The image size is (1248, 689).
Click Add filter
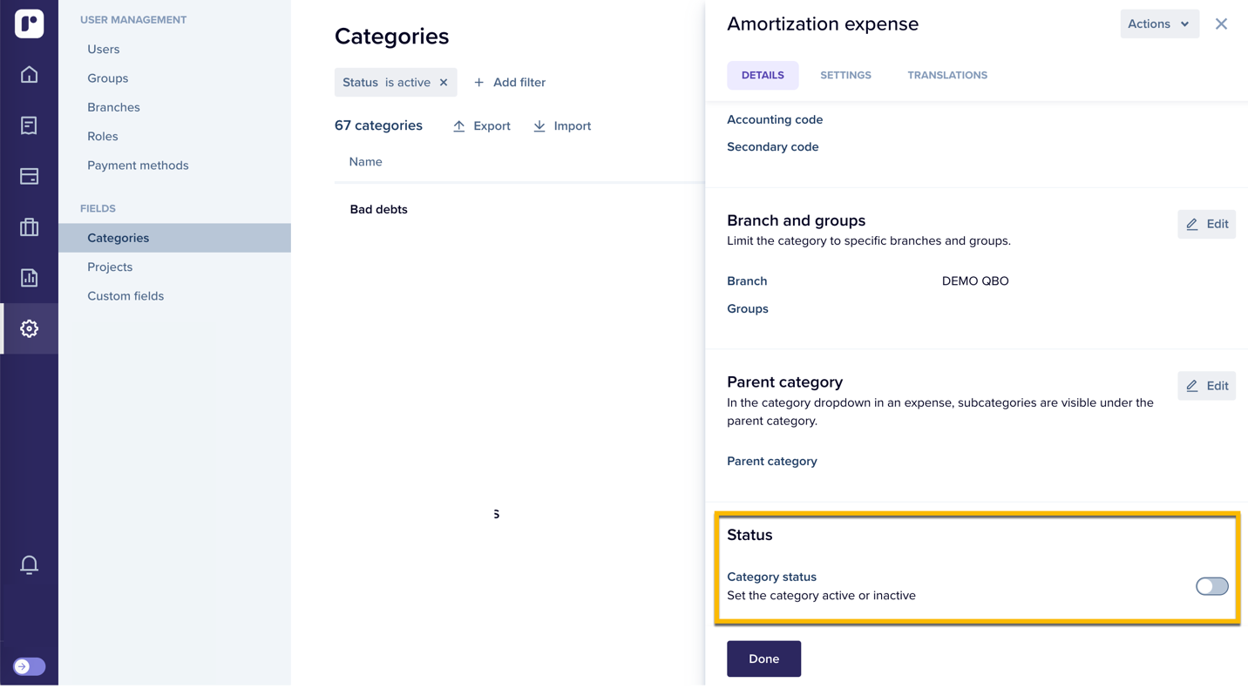[x=510, y=83]
